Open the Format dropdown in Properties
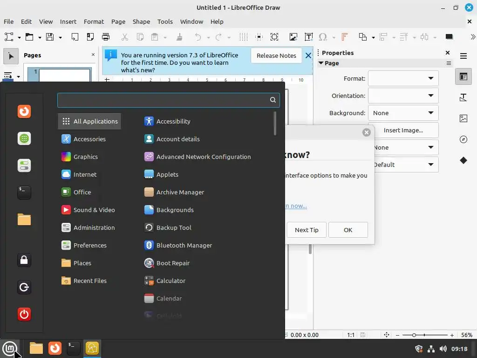This screenshot has height=358, width=477. pyautogui.click(x=403, y=78)
